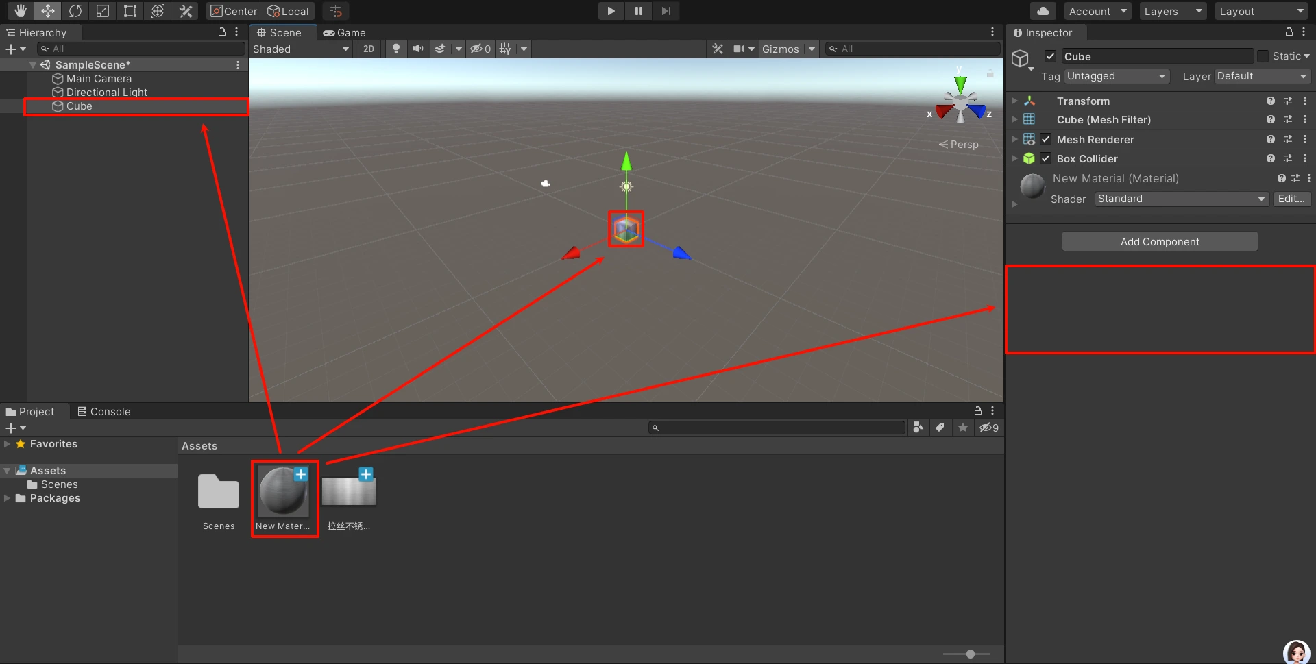
Task: Select the Hand tool in toolbar
Action: point(20,11)
